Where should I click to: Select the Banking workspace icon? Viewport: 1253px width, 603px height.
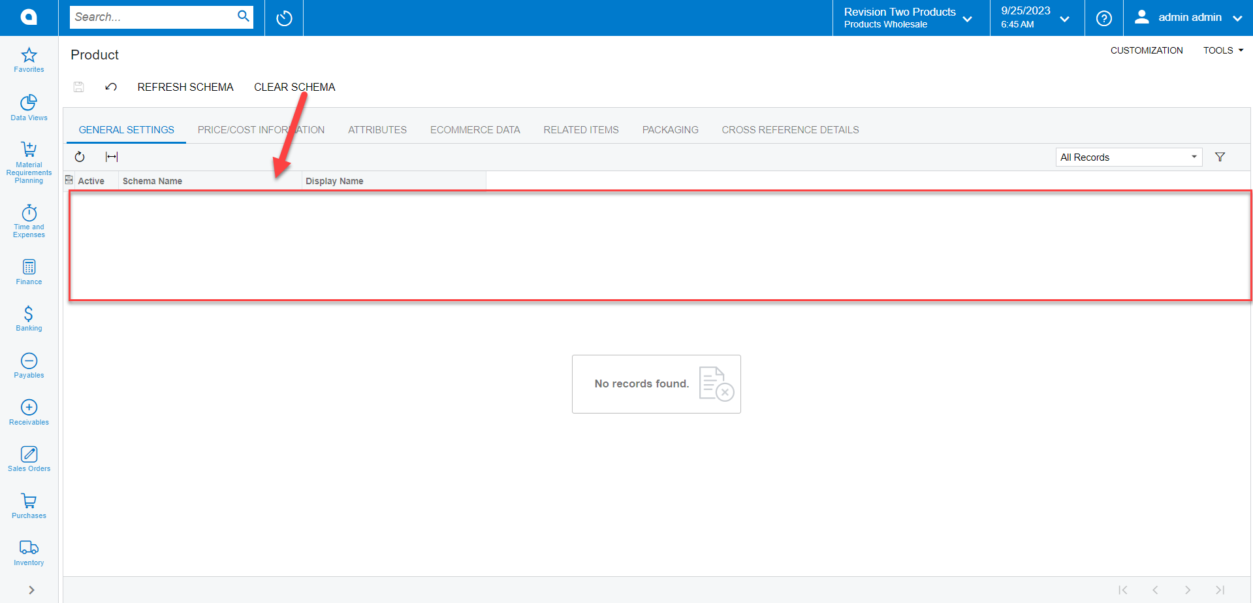[28, 318]
